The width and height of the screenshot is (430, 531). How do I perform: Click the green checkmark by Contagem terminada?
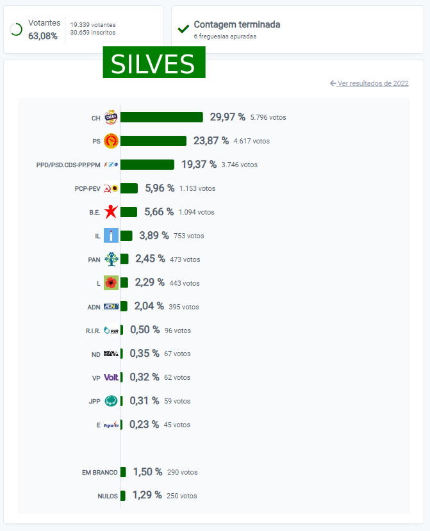(183, 29)
